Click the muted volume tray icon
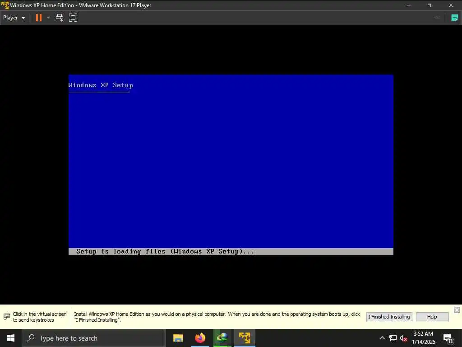 point(404,338)
